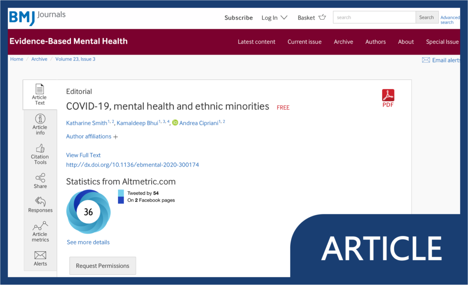Viewport: 468px width, 288px height.
Task: Open the shopping Basket icon
Action: 322,17
